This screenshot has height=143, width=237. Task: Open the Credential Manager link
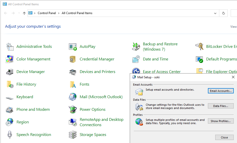(97, 59)
